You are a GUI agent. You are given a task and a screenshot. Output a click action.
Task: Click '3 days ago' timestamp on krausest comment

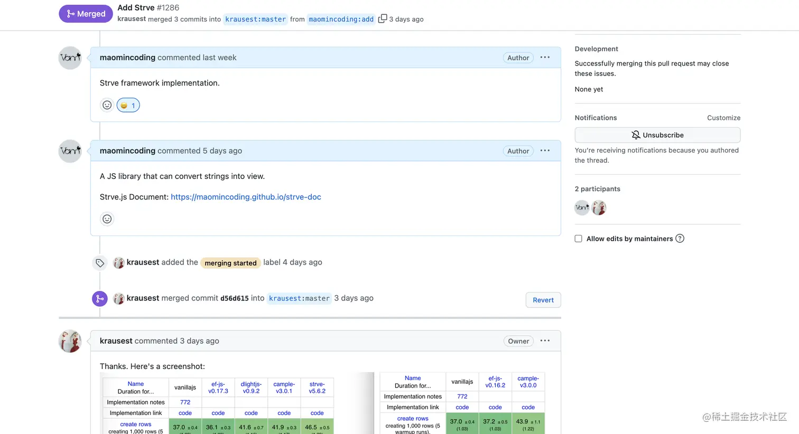(199, 341)
